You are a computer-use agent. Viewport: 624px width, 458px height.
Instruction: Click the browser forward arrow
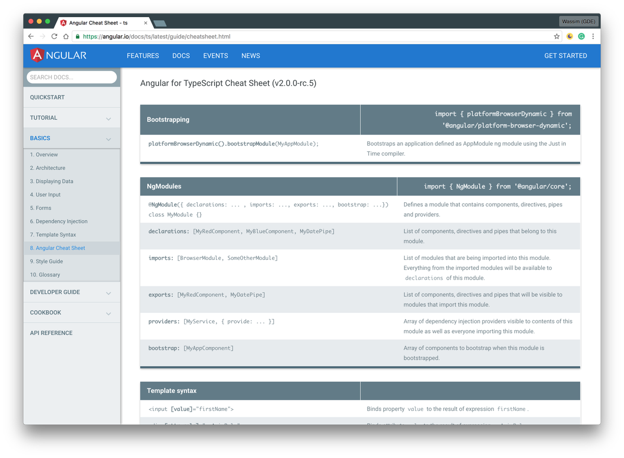coord(43,36)
